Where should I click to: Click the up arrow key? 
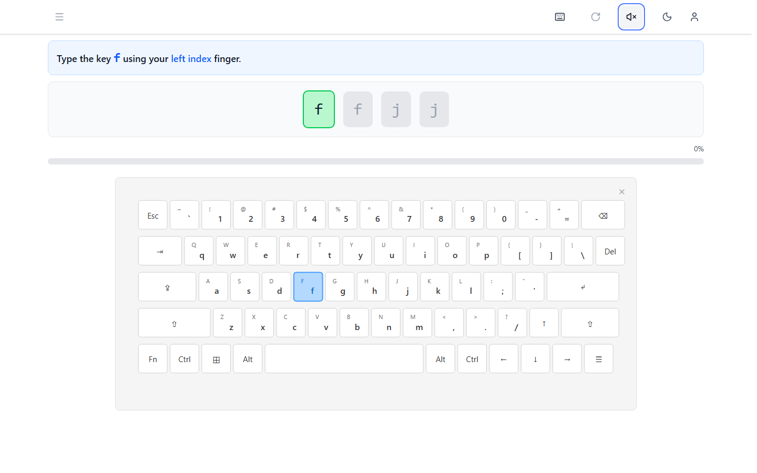544,323
